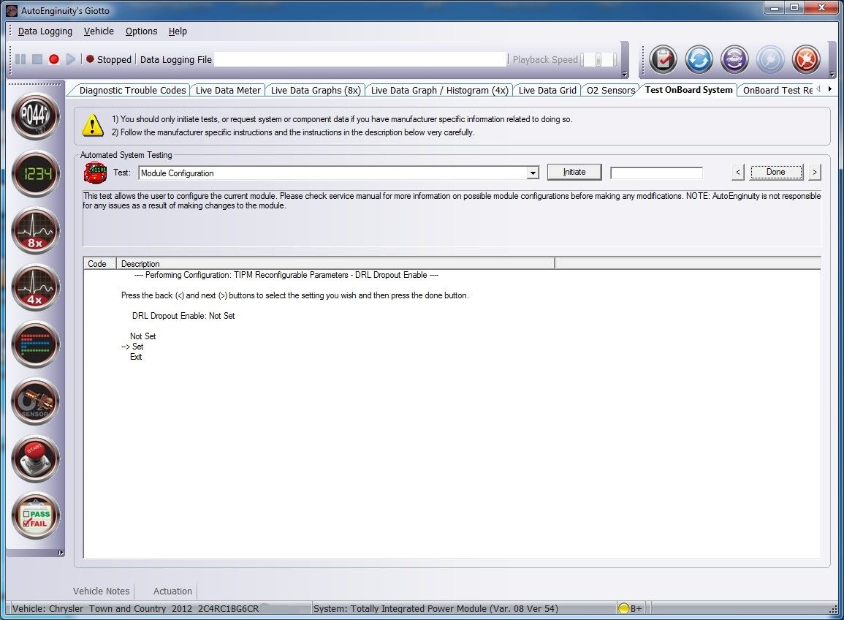Screen dimensions: 844x620
Task: Stop data logging with the square button
Action: coord(37,59)
